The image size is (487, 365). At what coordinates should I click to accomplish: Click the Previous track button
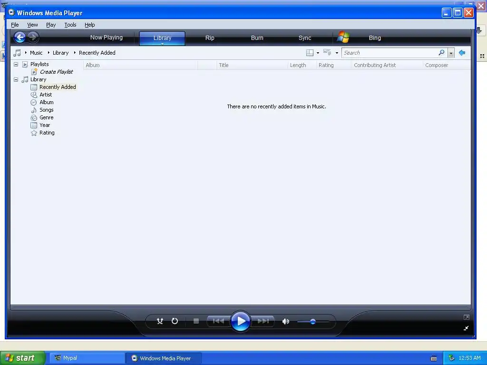(x=218, y=321)
